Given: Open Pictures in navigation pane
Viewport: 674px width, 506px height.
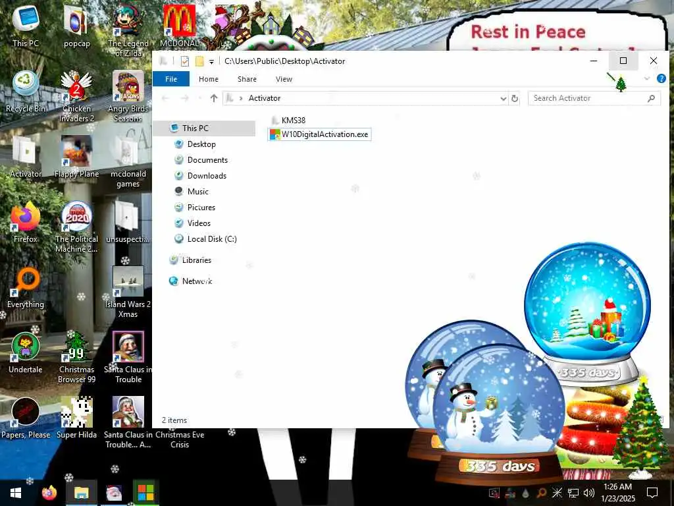Looking at the screenshot, I should tap(201, 208).
